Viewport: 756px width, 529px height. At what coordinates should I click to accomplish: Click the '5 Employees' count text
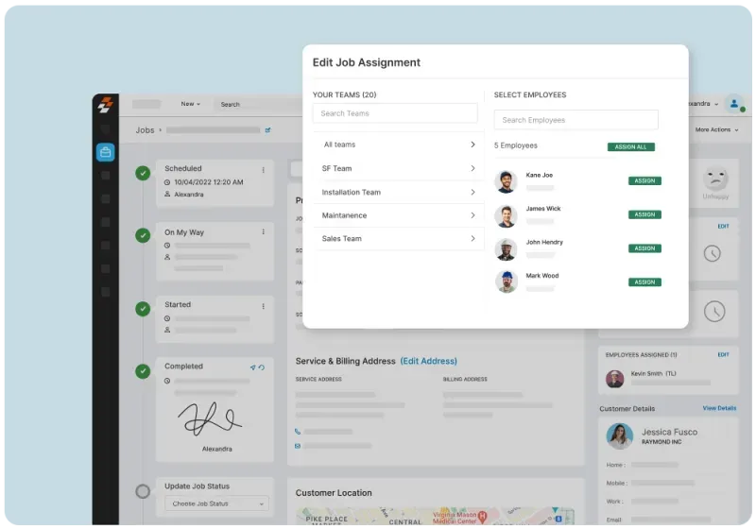(515, 145)
